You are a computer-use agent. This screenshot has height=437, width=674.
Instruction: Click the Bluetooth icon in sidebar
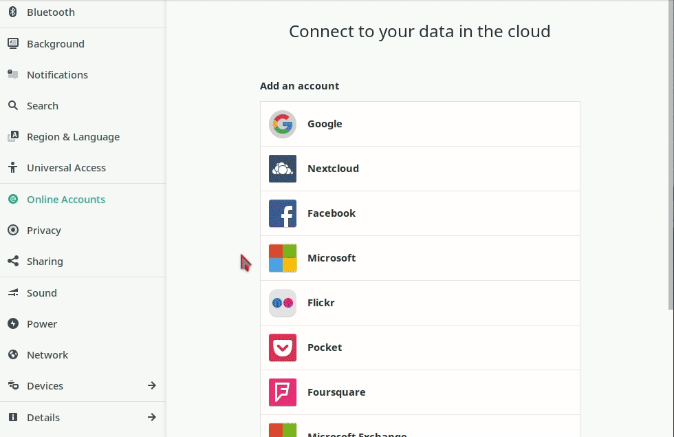point(12,12)
